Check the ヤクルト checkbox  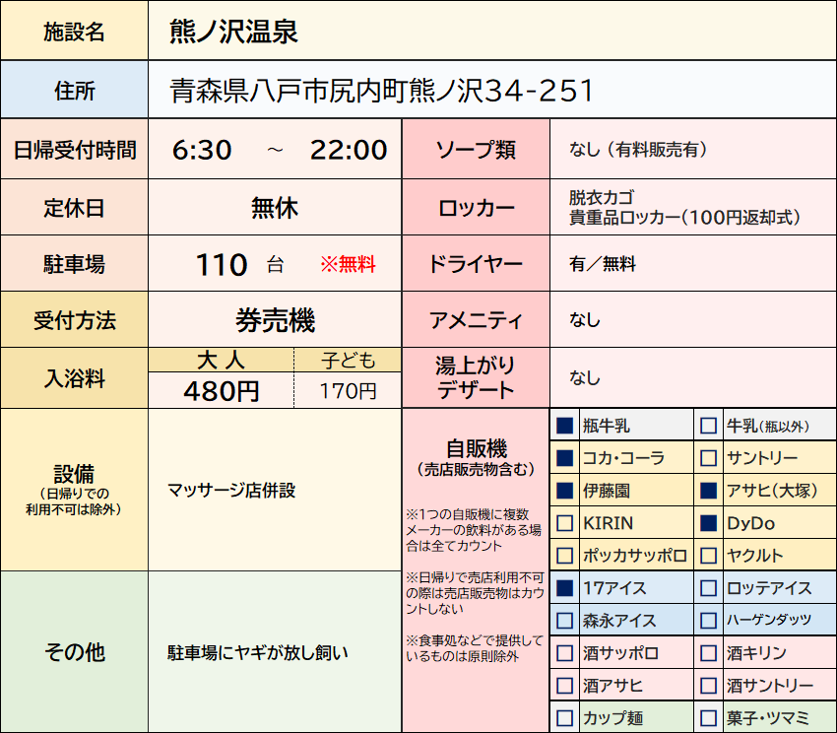708,556
